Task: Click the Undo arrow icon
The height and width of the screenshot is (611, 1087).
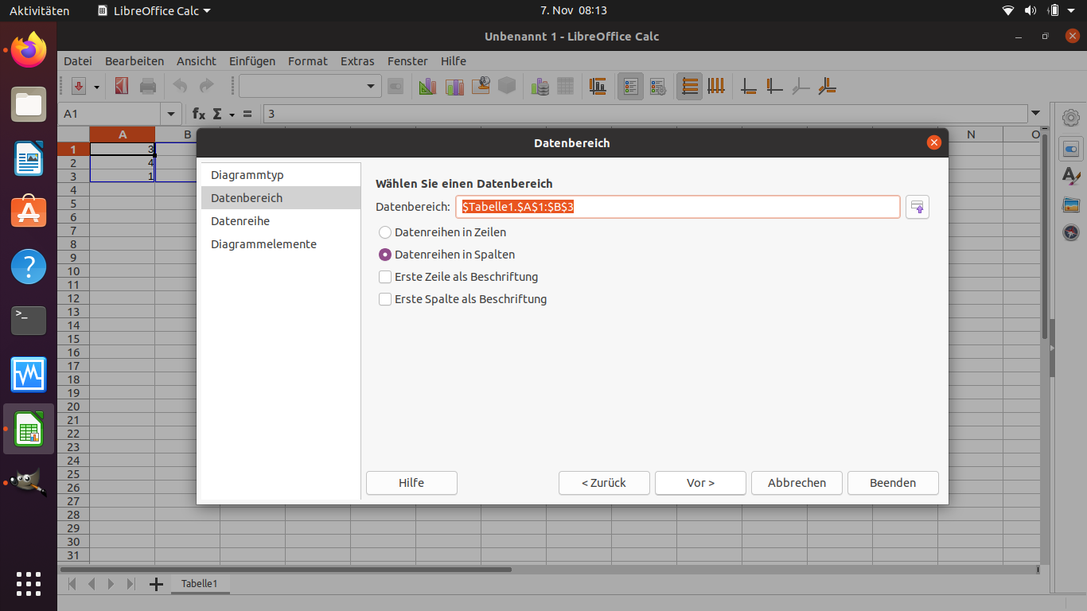Action: [181, 86]
